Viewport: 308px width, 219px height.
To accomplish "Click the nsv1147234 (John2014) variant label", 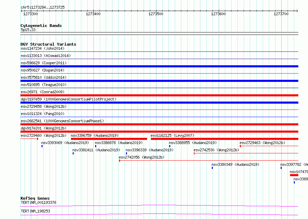I will 43,48.
